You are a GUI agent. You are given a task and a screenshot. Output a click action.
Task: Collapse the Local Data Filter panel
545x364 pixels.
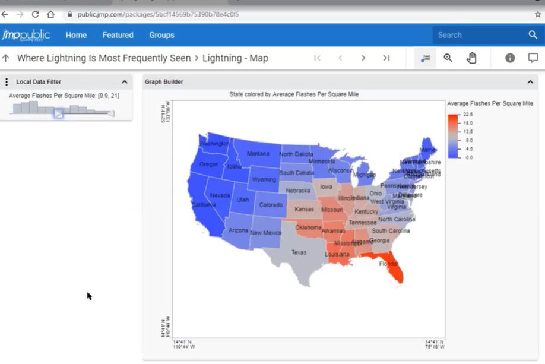124,81
